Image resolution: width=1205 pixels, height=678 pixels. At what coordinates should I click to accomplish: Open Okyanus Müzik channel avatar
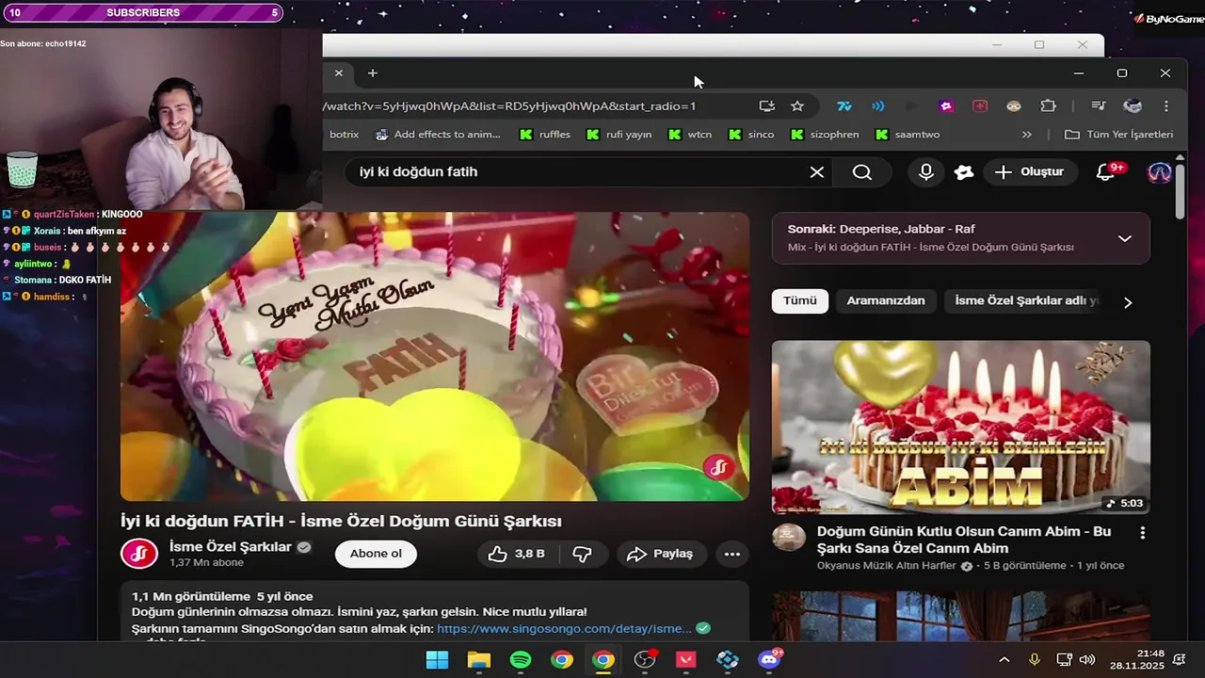(x=789, y=539)
